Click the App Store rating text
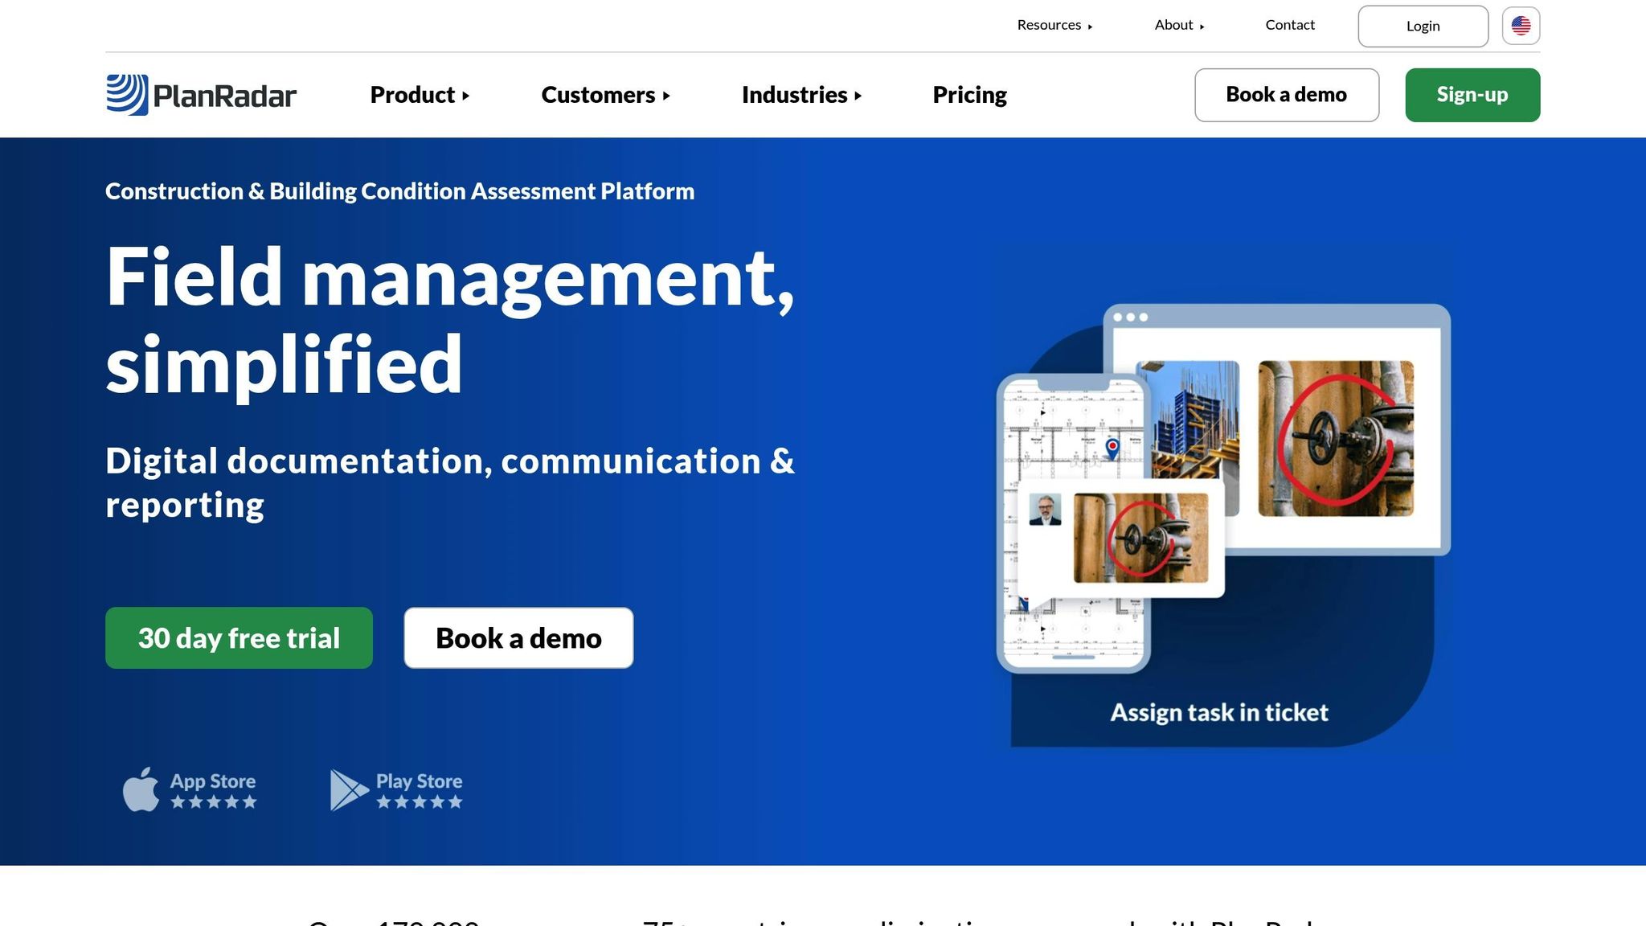The width and height of the screenshot is (1646, 926). point(213,790)
